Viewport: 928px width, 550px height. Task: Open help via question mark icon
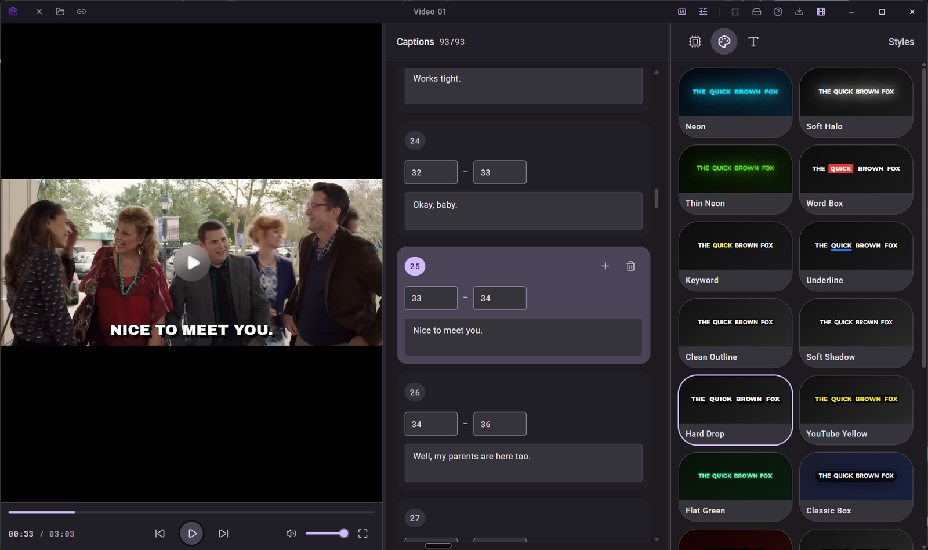coord(778,12)
